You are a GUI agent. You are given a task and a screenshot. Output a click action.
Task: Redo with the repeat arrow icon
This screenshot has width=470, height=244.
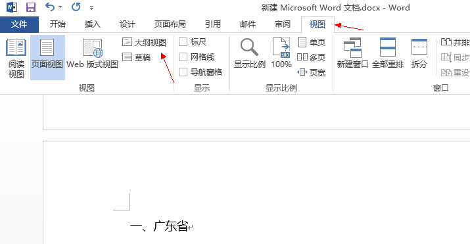point(76,7)
